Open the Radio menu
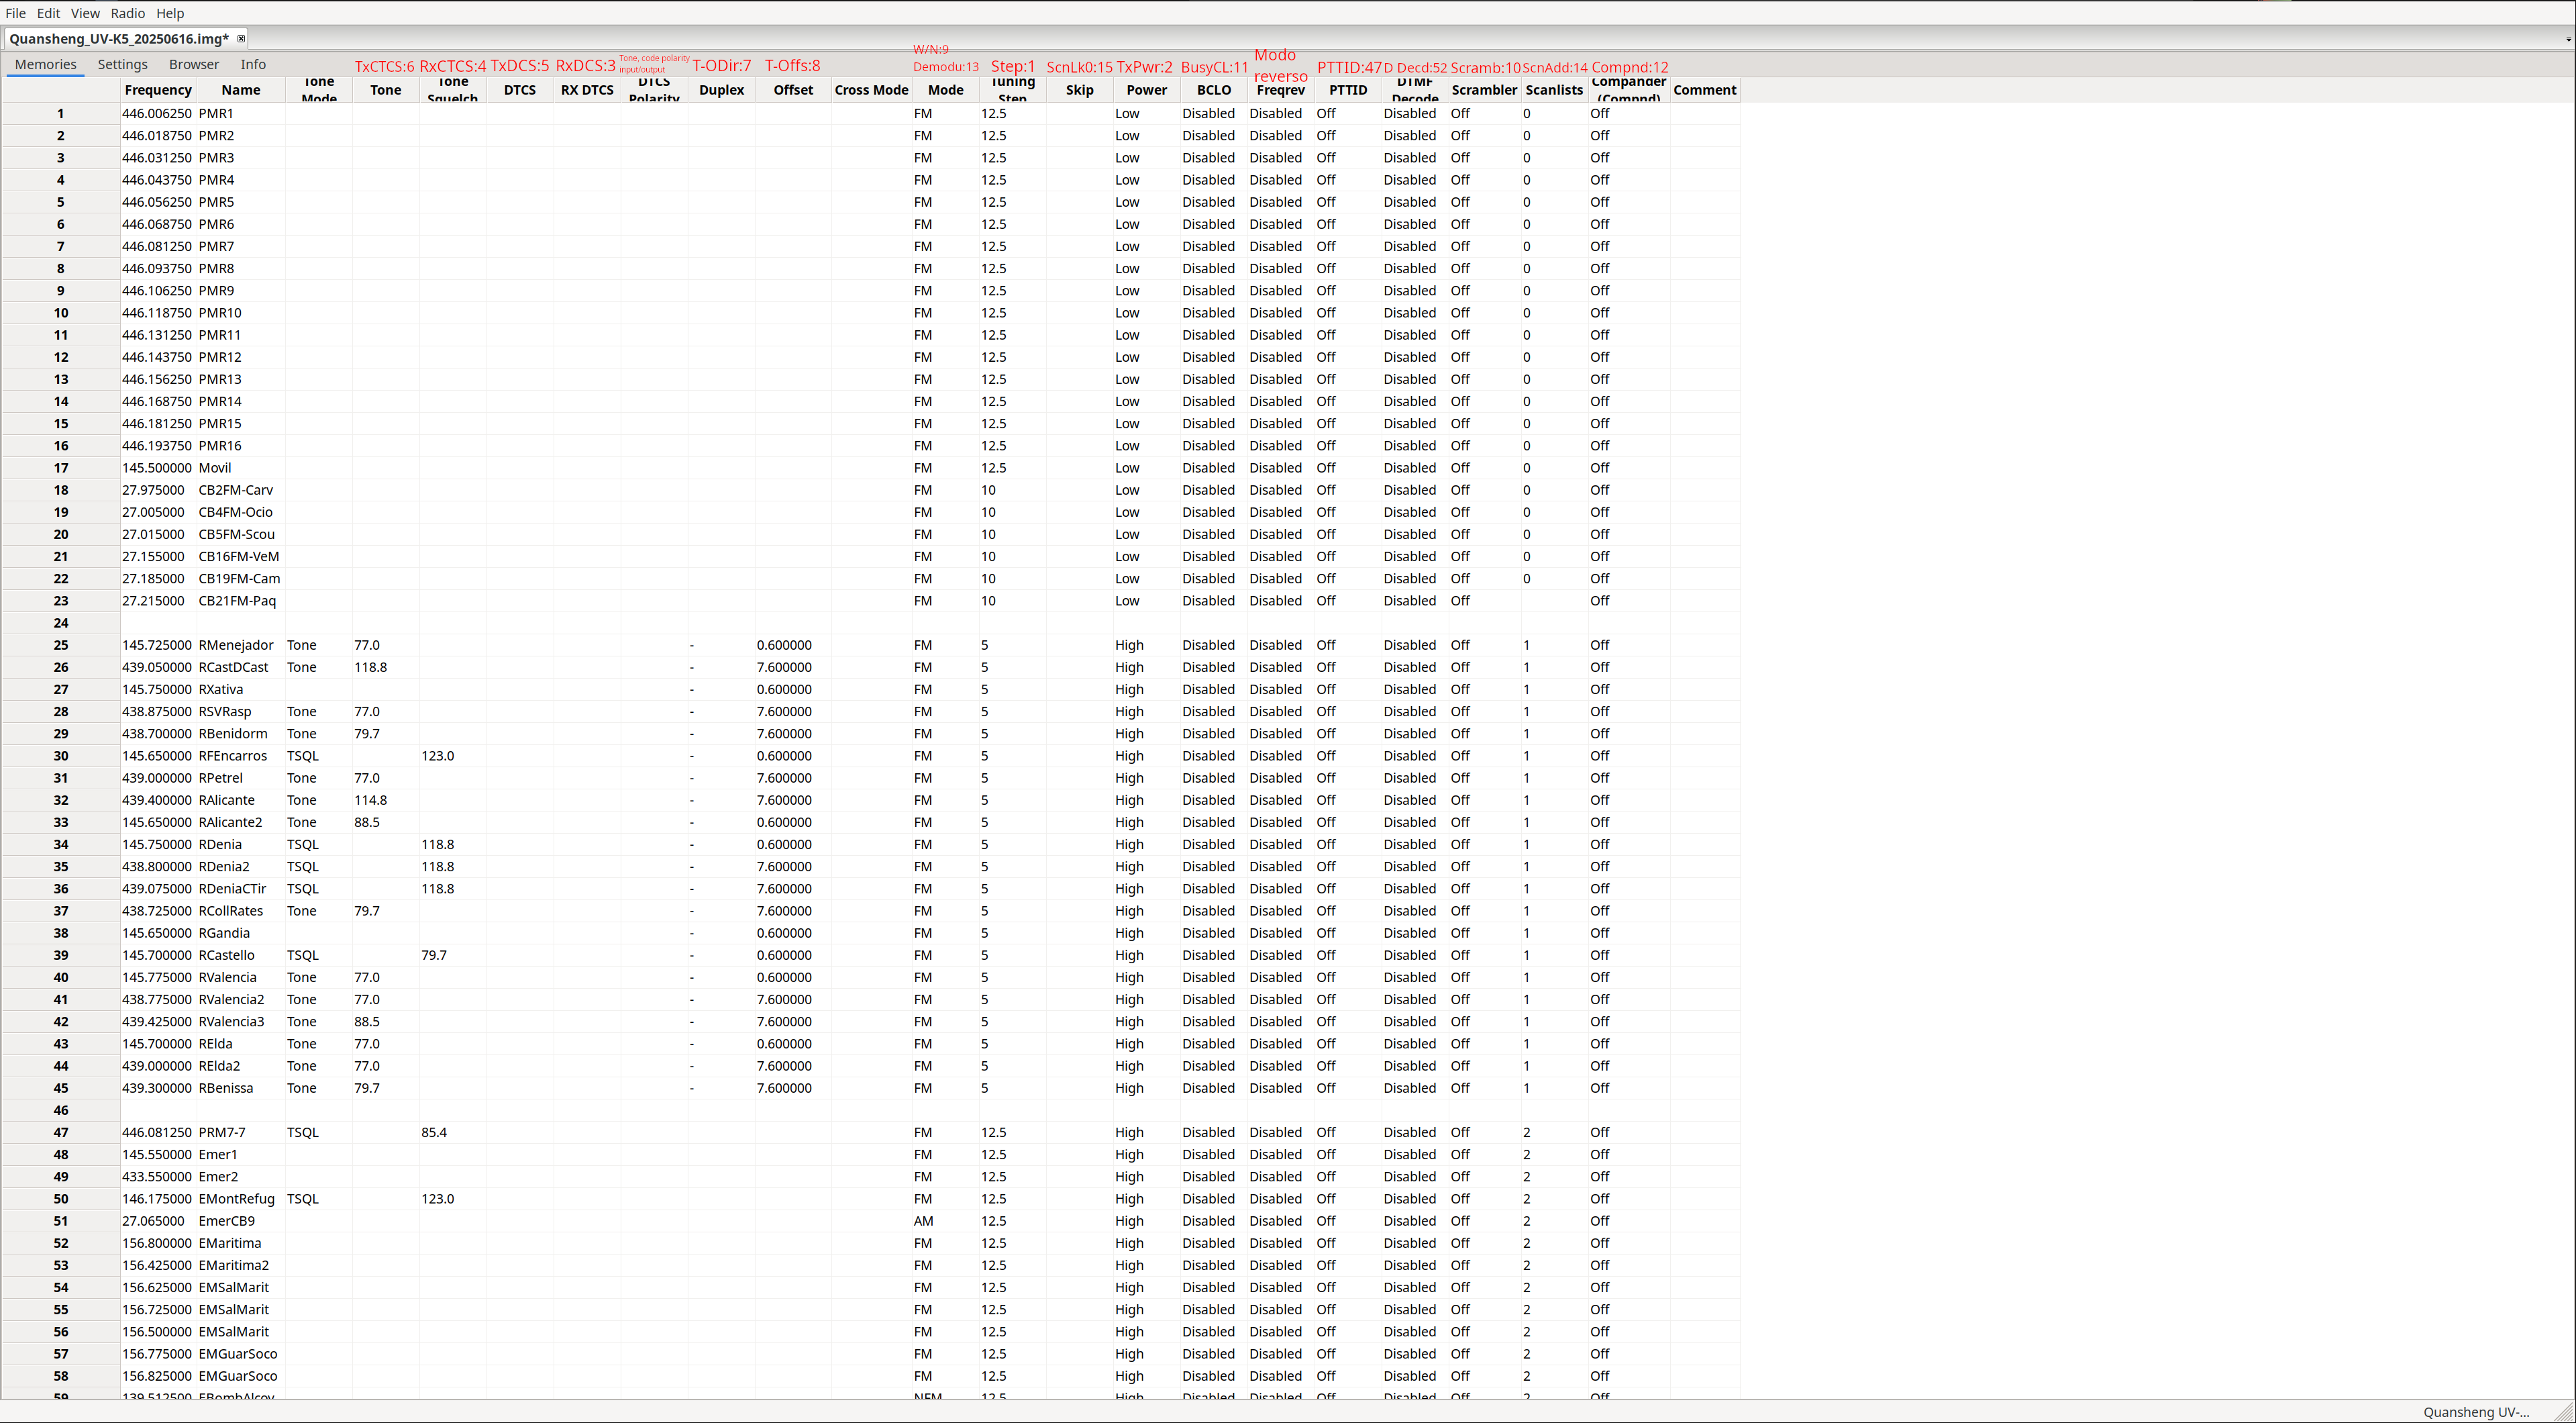This screenshot has height=1423, width=2576. point(127,13)
